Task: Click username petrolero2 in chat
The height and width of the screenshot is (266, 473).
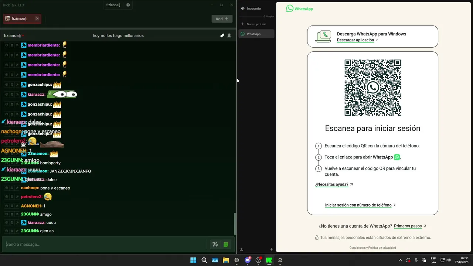Action: tap(32, 197)
